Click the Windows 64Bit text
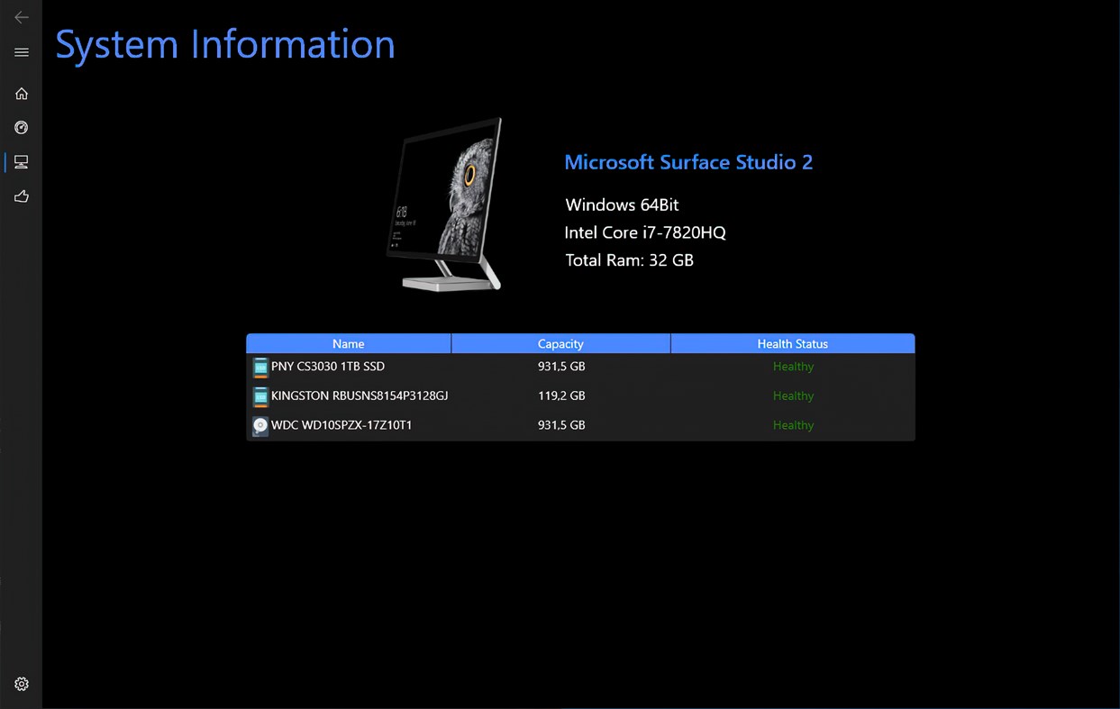This screenshot has width=1120, height=709. (x=622, y=205)
